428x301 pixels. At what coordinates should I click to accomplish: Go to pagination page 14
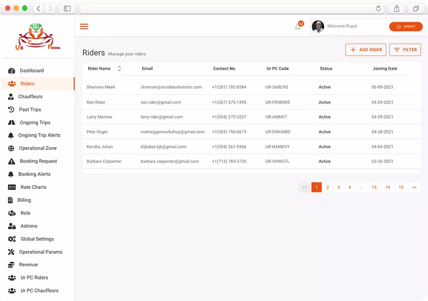coord(388,188)
